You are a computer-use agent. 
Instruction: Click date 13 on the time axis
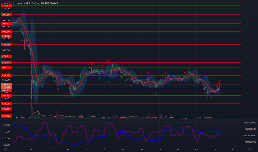click(x=196, y=149)
